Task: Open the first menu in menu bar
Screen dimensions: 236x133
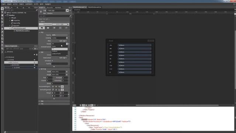Action: [3, 4]
